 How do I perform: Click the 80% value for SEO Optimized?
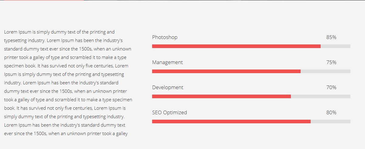pyautogui.click(x=331, y=112)
